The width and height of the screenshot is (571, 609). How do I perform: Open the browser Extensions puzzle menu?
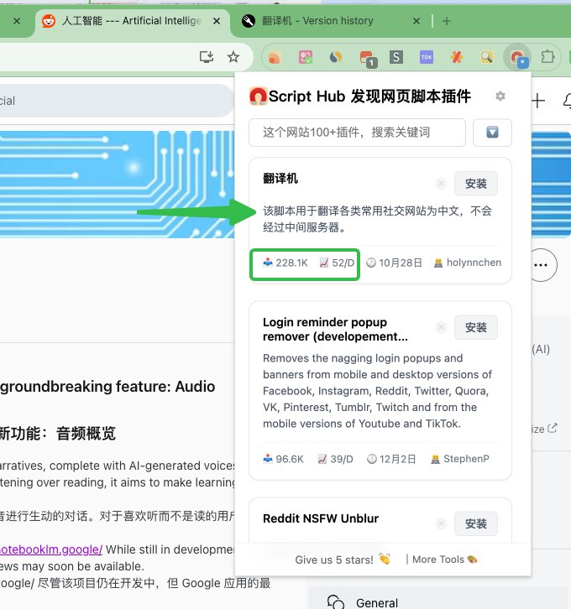547,57
